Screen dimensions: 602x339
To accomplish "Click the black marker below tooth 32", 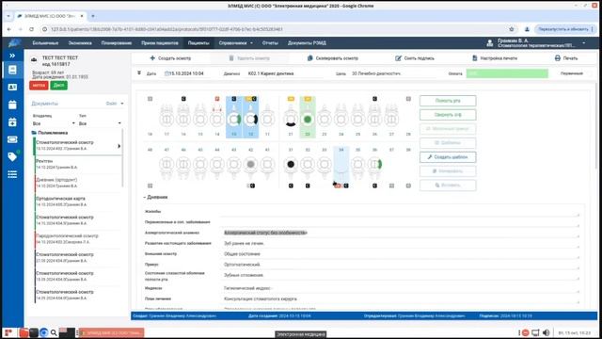I will [x=308, y=186].
